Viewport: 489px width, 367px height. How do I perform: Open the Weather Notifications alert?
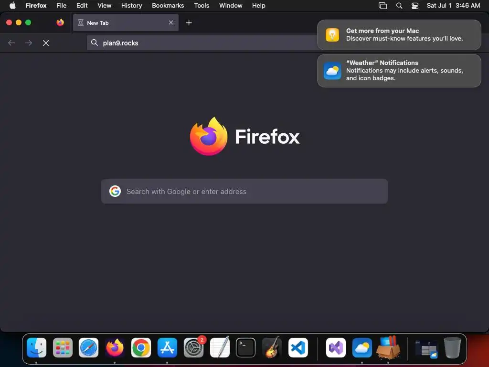(399, 71)
